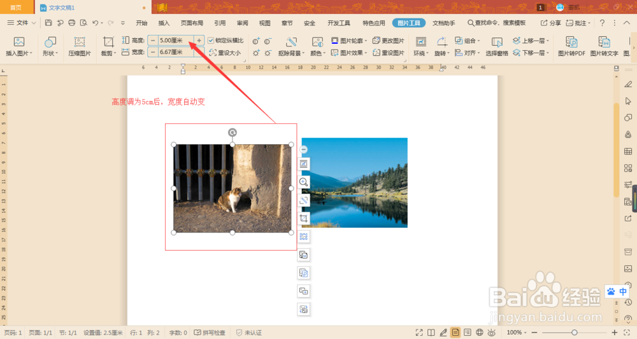Decrease picture brightness icon
This screenshot has height=339, width=637.
point(268,53)
